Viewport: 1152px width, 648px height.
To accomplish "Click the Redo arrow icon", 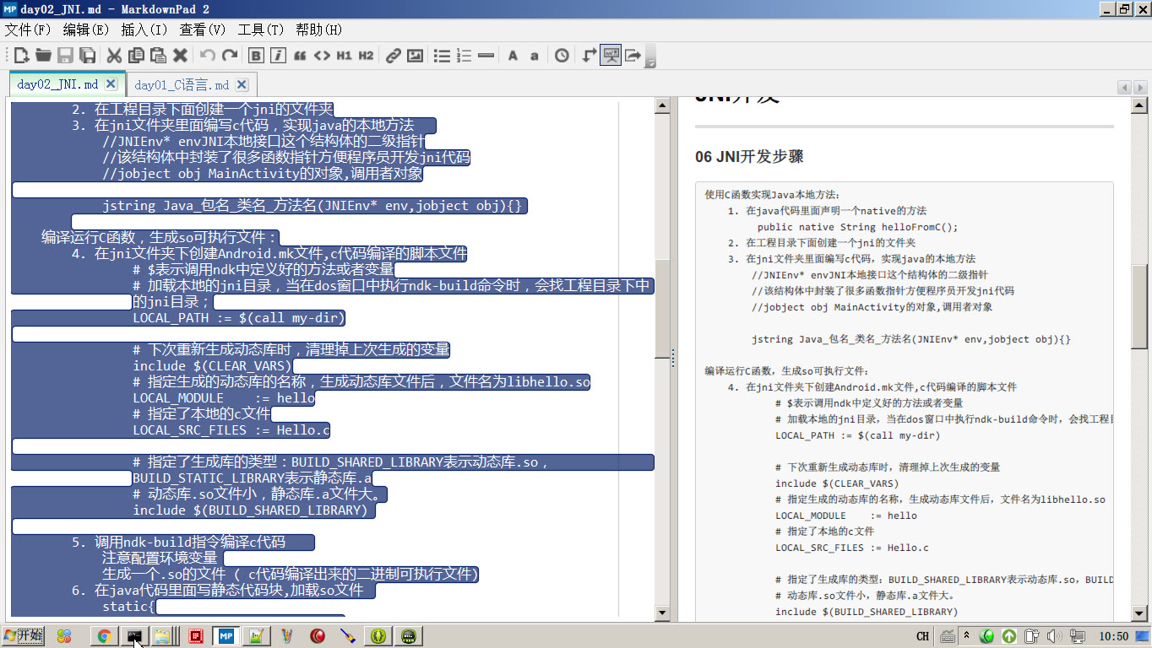I will 229,56.
